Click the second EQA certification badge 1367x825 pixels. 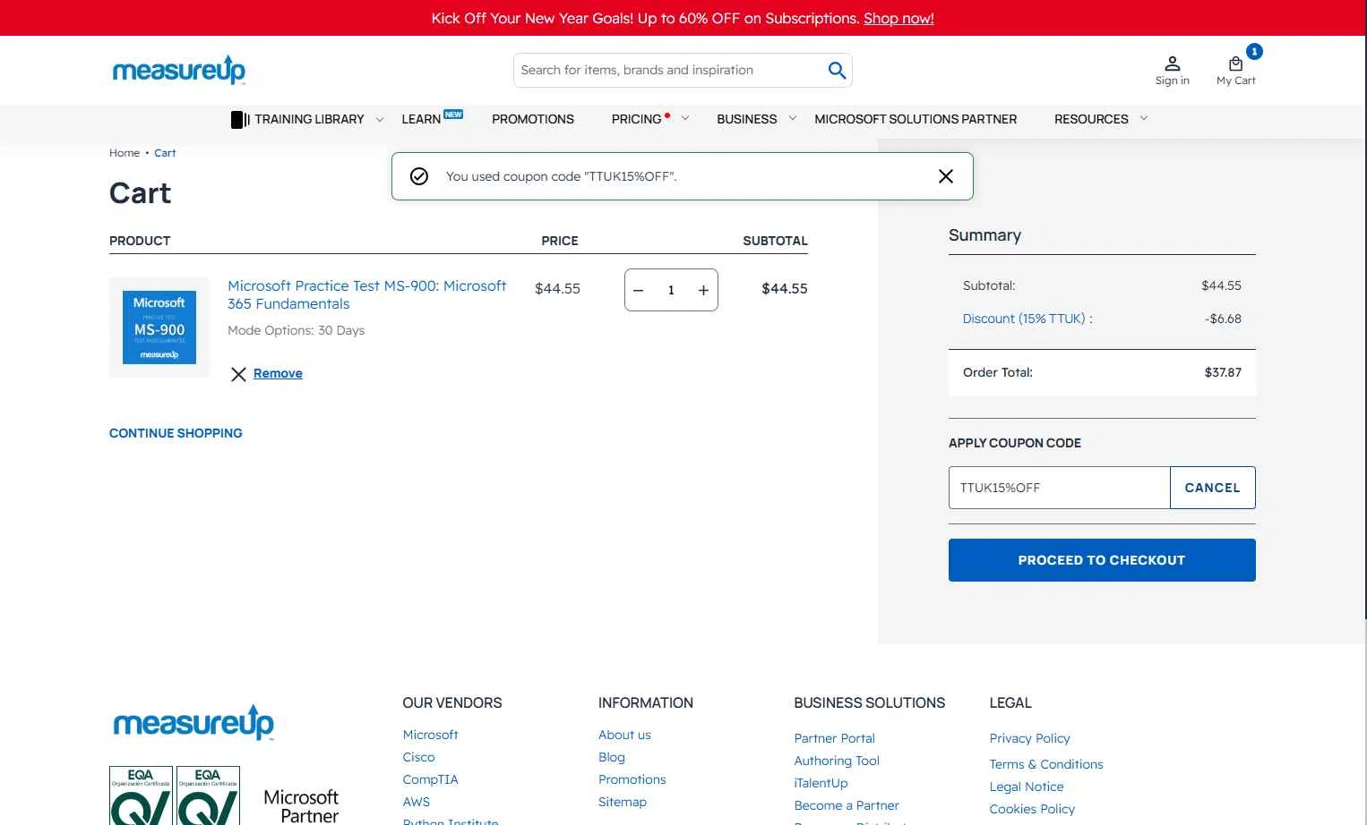(208, 795)
